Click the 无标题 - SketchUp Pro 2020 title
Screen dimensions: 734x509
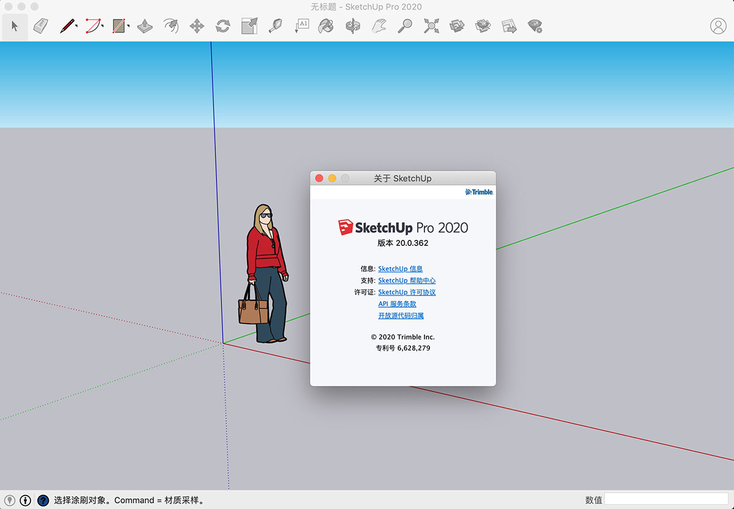366,7
